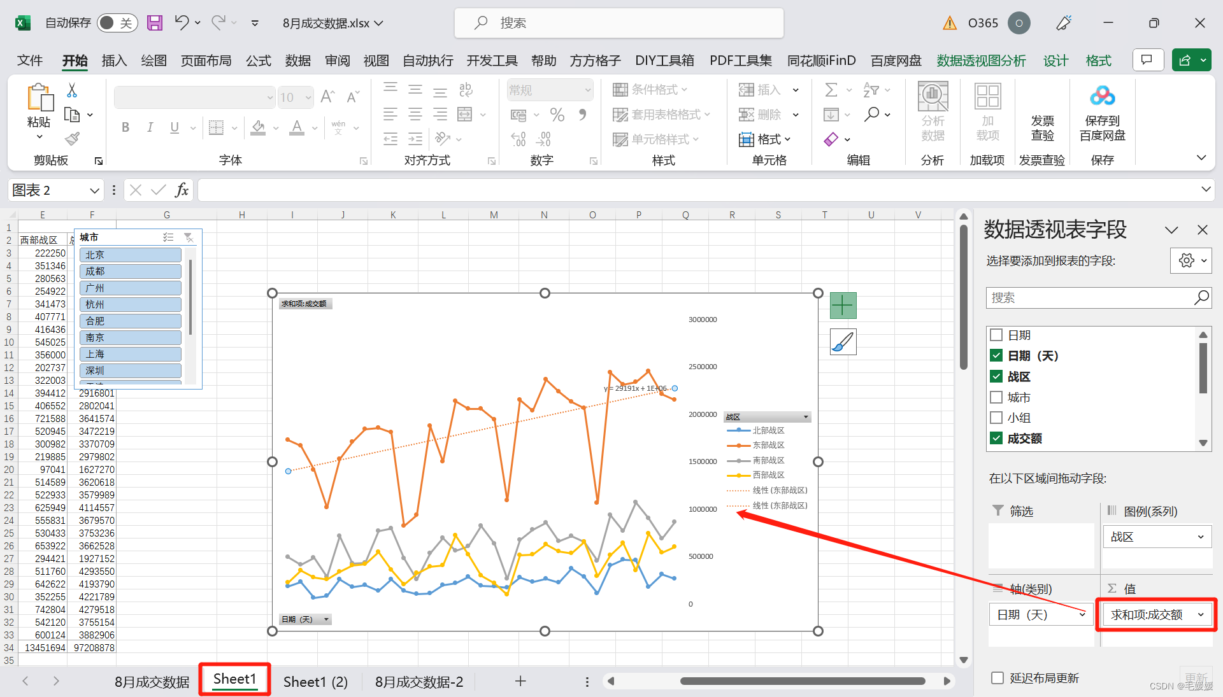The height and width of the screenshot is (697, 1223).
Task: Click the Cut scissors icon
Action: pyautogui.click(x=72, y=90)
